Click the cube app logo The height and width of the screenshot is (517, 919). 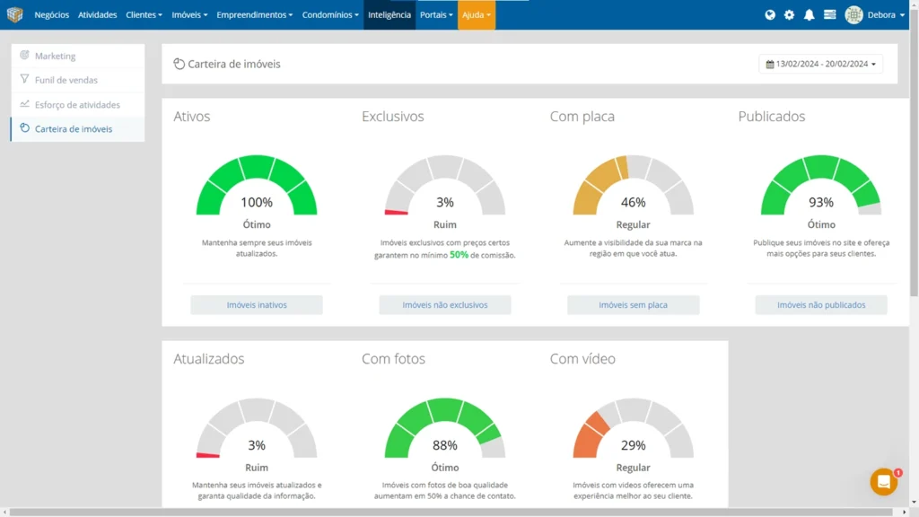[14, 14]
